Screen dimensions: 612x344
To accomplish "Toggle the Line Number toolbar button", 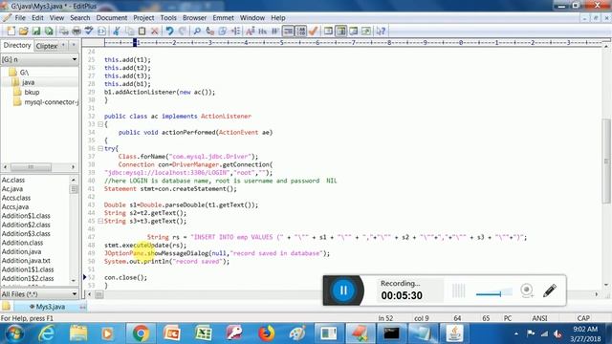I will pos(301,31).
